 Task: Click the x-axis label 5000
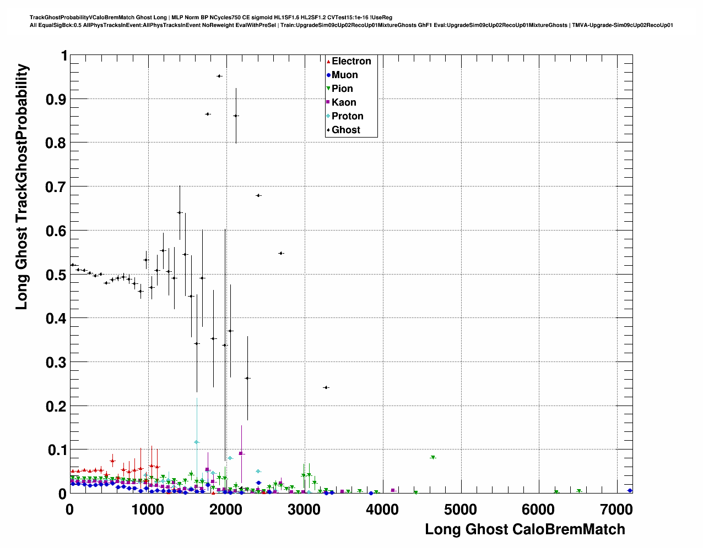[461, 509]
